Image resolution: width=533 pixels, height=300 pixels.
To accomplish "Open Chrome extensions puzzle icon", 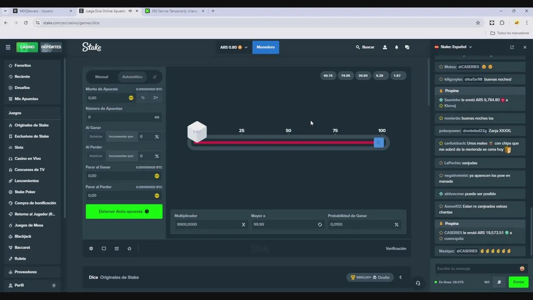I will pos(502,22).
